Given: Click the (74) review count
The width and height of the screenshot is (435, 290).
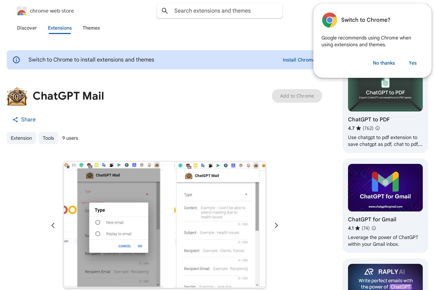Looking at the screenshot, I should coord(366,228).
